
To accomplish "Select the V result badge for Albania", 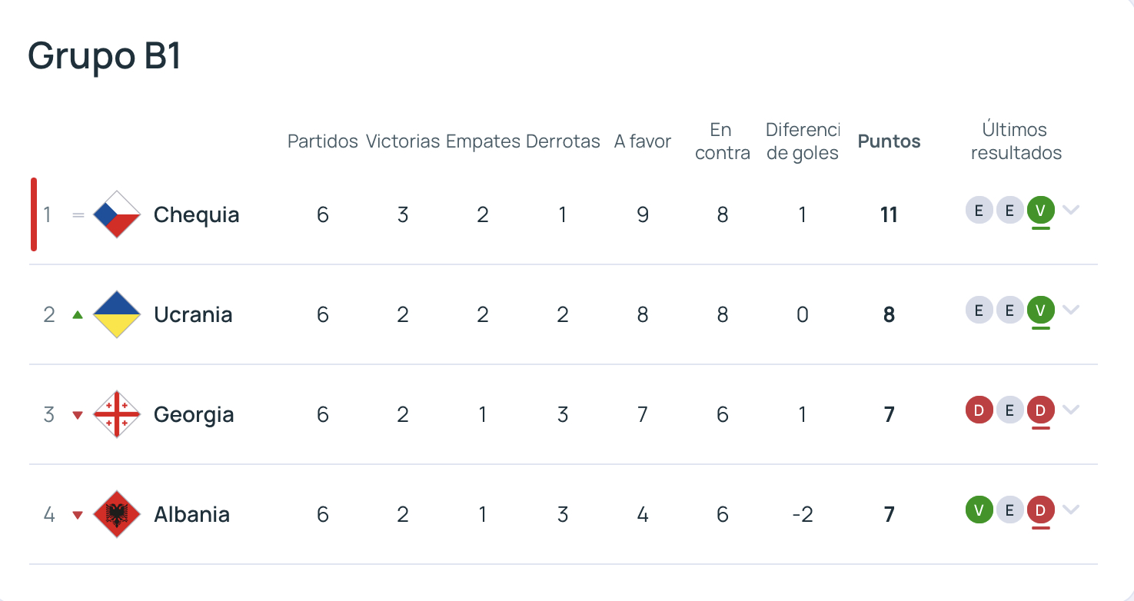I will coord(979,510).
